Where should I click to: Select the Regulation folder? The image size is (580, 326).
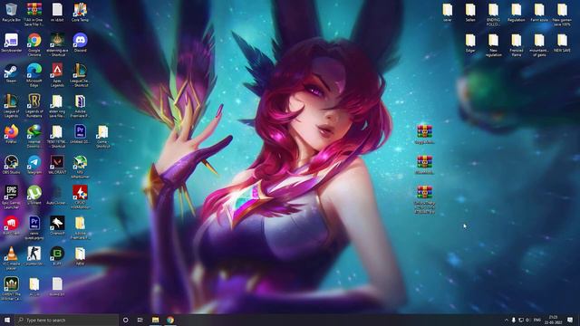click(x=517, y=12)
